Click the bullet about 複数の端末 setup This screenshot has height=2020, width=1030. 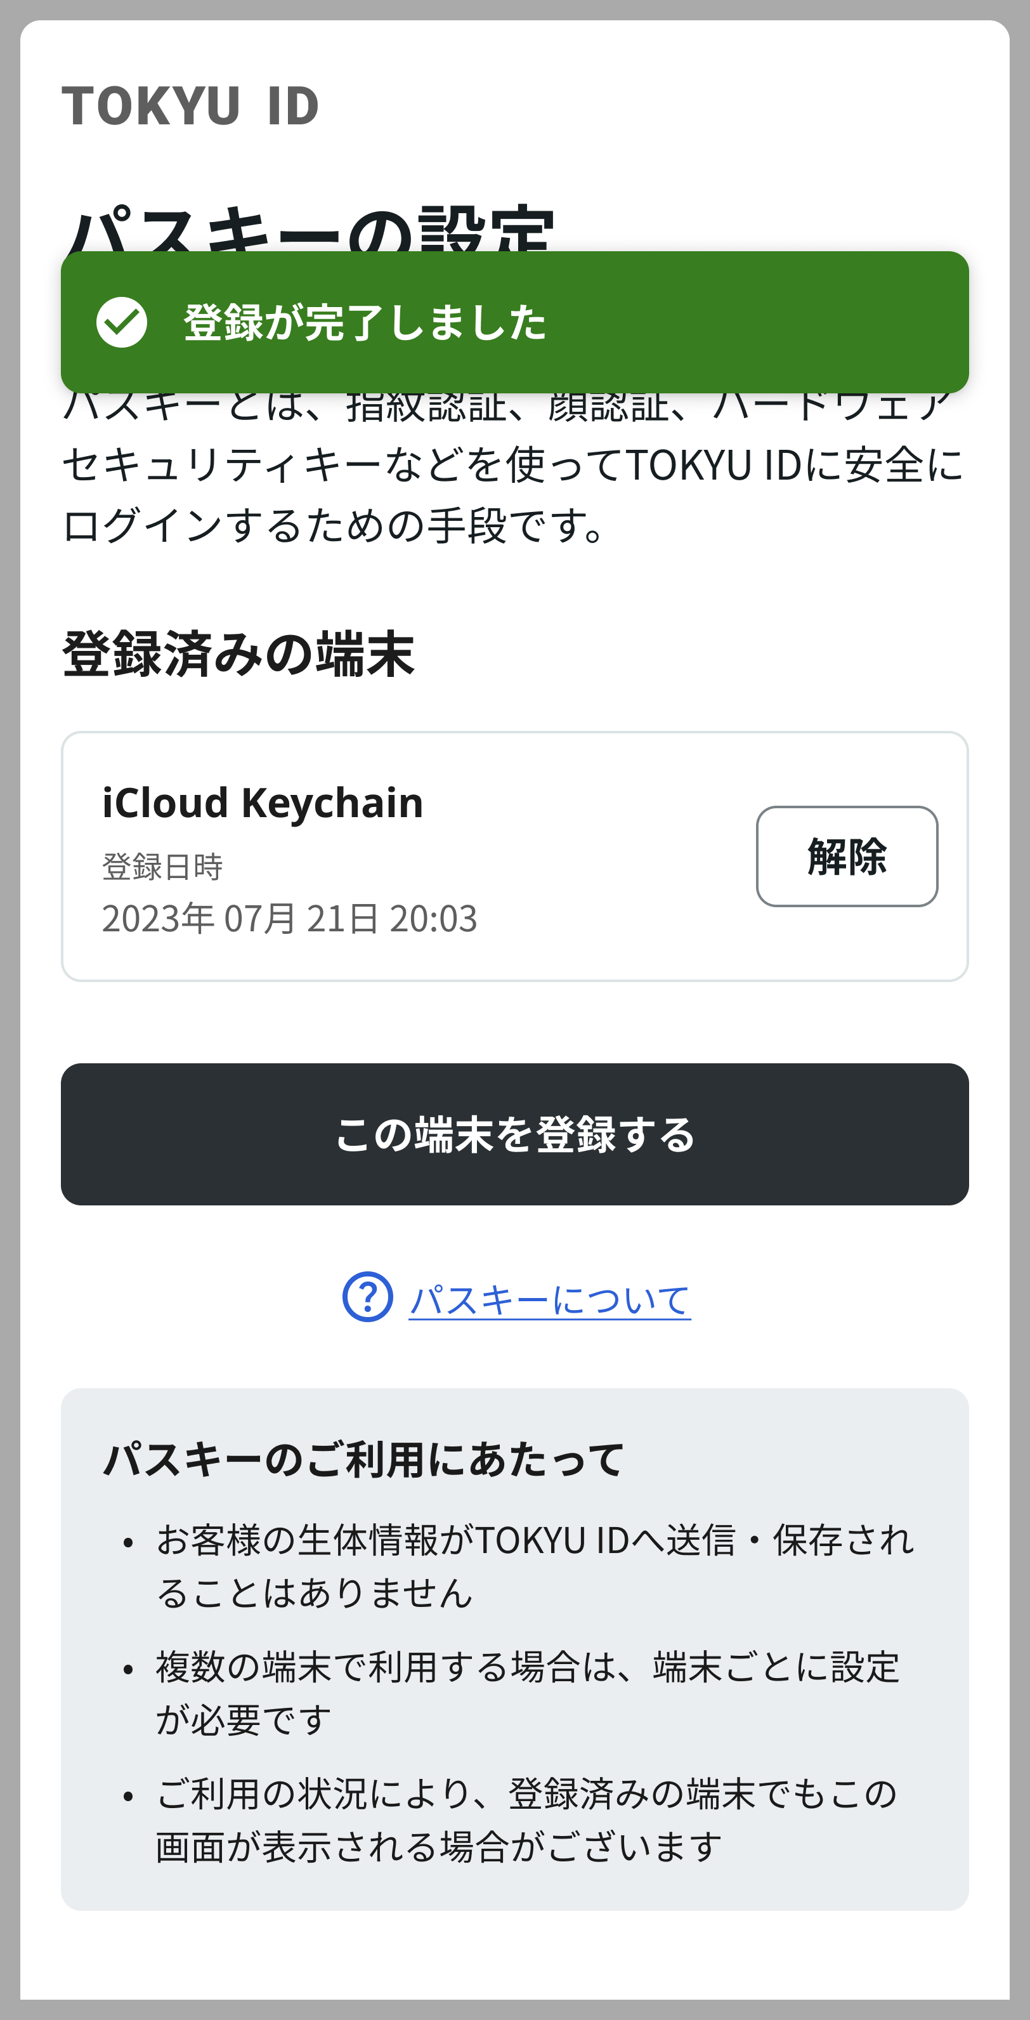tap(527, 1693)
